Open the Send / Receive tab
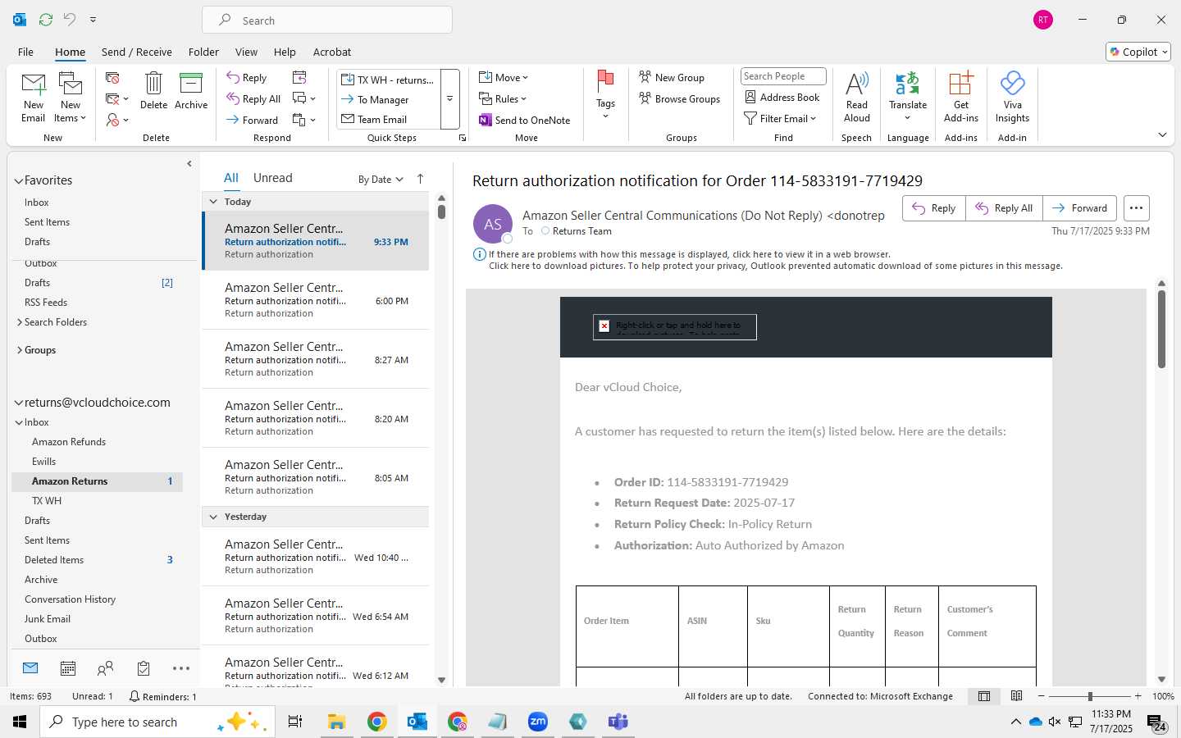The height and width of the screenshot is (738, 1181). click(x=136, y=52)
